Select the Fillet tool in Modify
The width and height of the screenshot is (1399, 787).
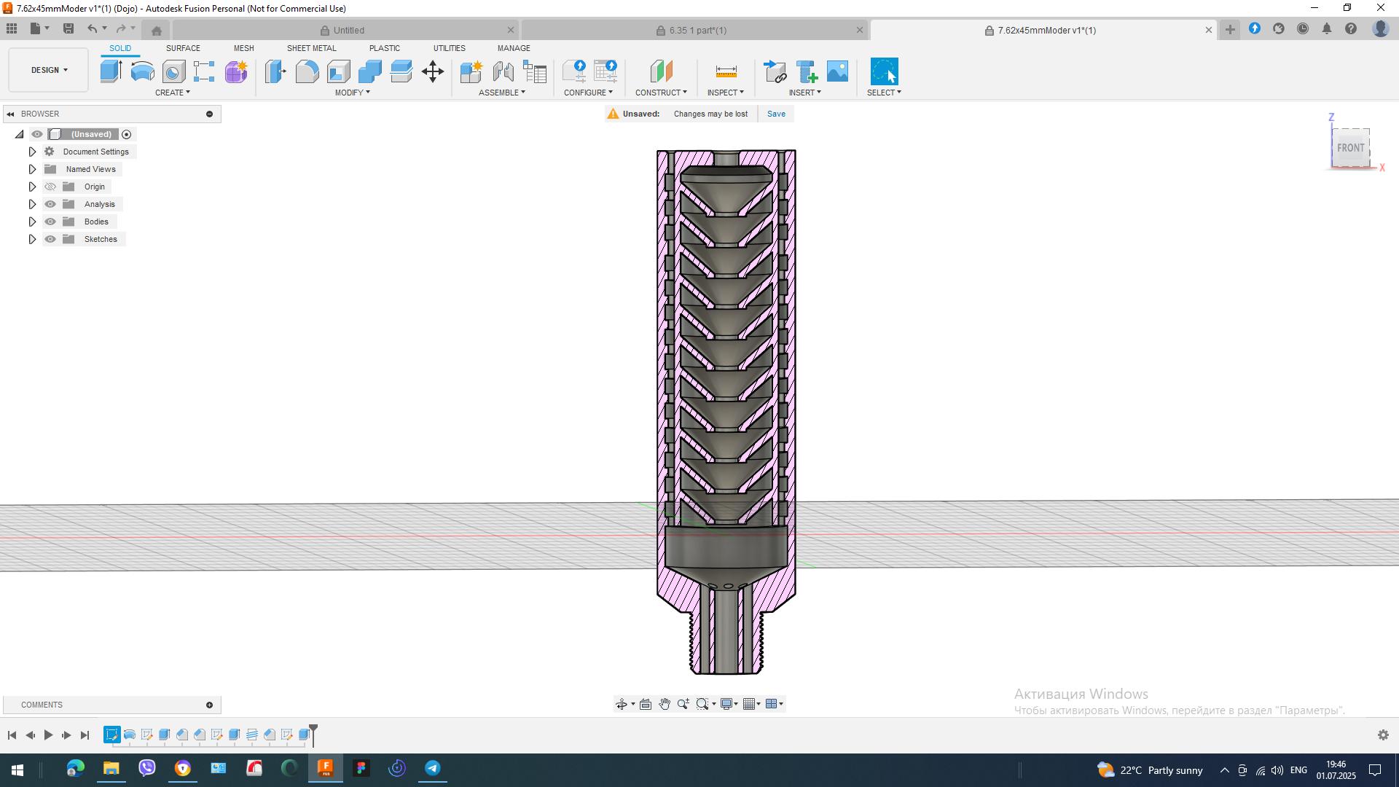click(x=307, y=71)
